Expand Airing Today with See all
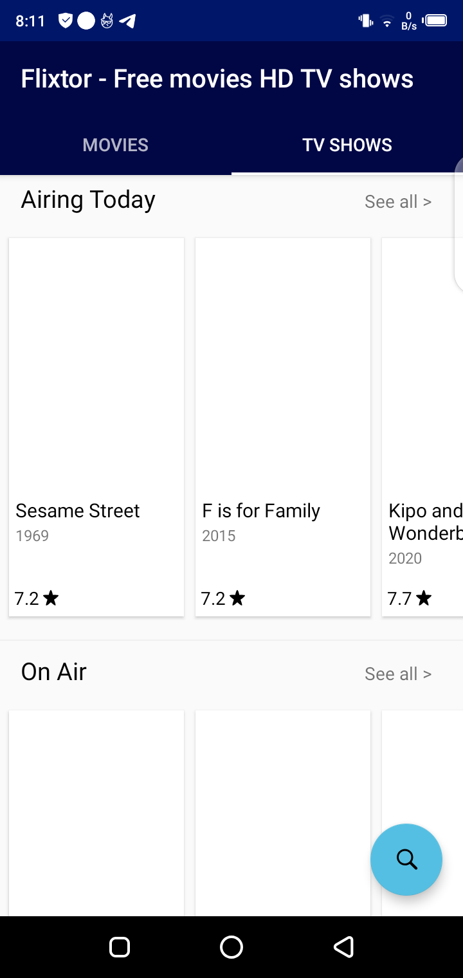The image size is (463, 978). [x=397, y=202]
